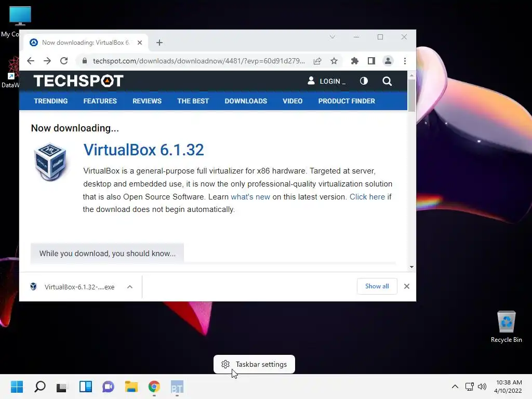View site security lock info
This screenshot has height=399, width=532.
tap(85, 61)
